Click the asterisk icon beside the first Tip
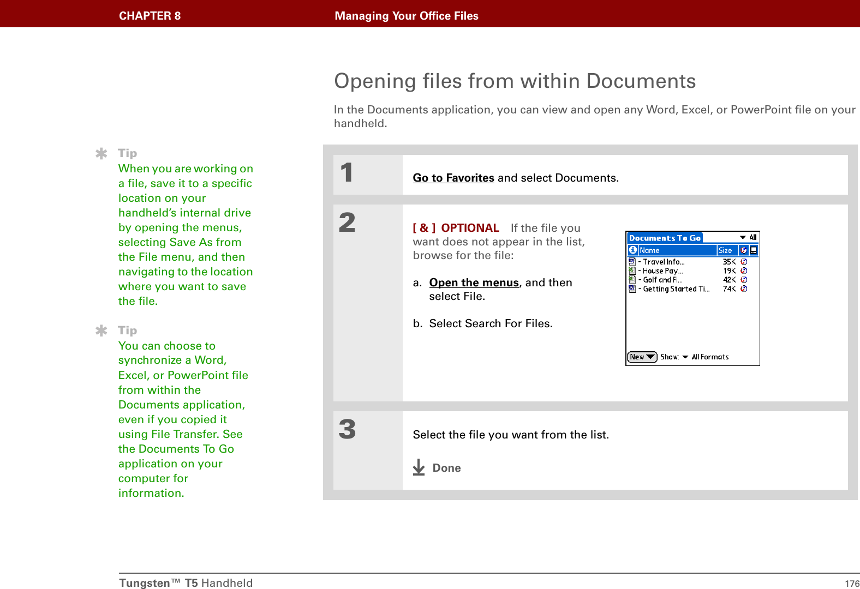The width and height of the screenshot is (860, 589). (x=101, y=153)
